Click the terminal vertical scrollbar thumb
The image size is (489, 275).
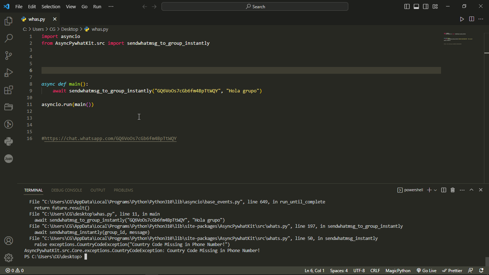486,262
